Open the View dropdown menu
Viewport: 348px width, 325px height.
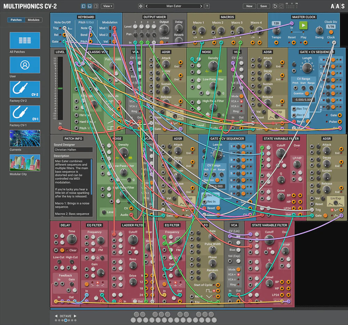(x=107, y=6)
